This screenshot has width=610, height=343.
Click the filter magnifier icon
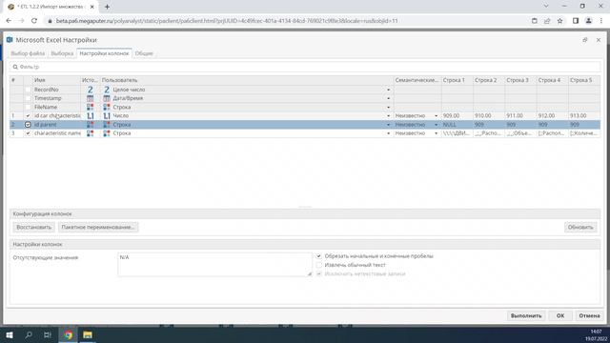point(15,67)
